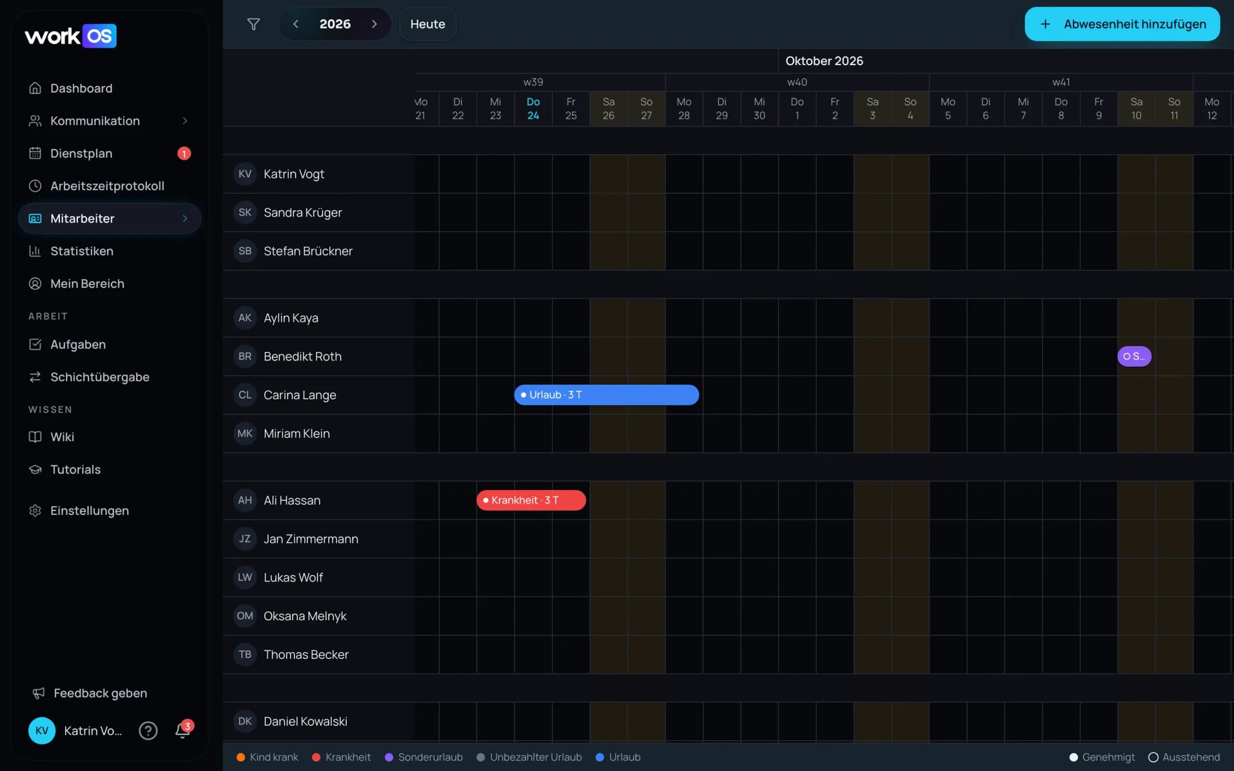
Task: Open help question mark icon
Action: pyautogui.click(x=148, y=730)
